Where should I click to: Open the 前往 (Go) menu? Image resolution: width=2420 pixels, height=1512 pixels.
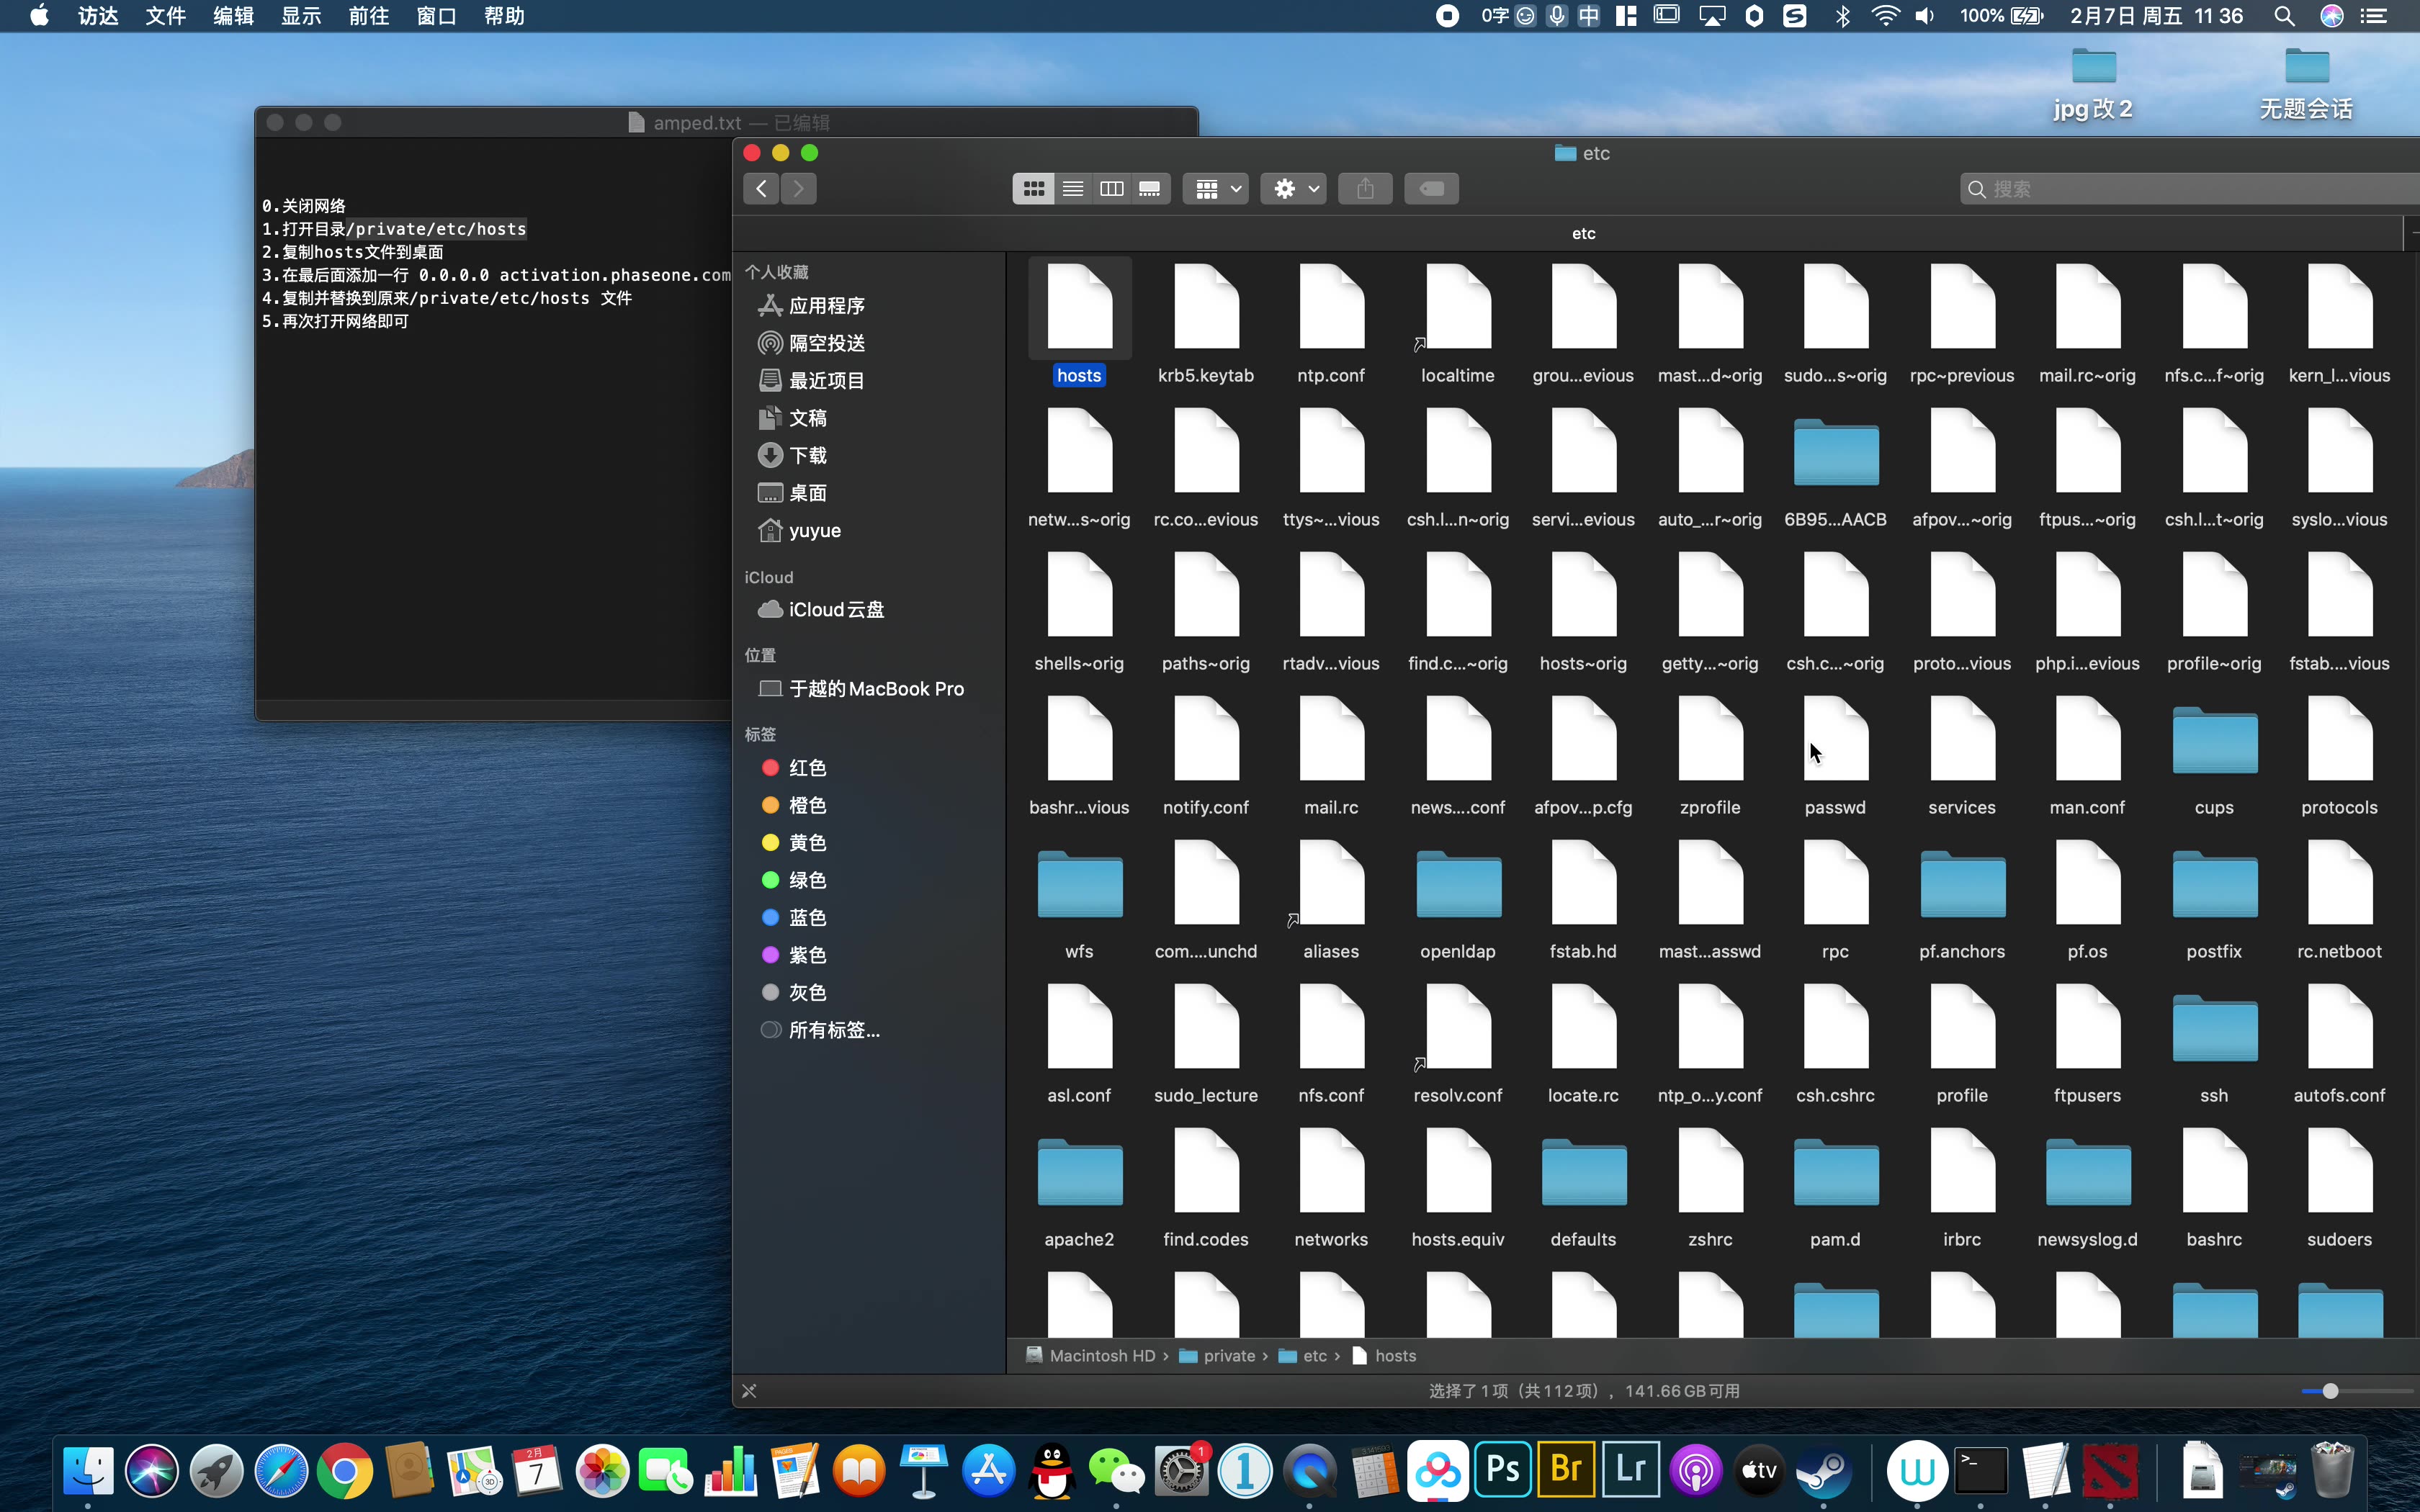click(369, 16)
